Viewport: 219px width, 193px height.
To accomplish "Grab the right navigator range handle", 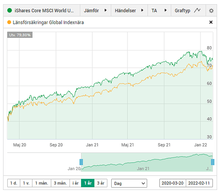I will (212, 162).
